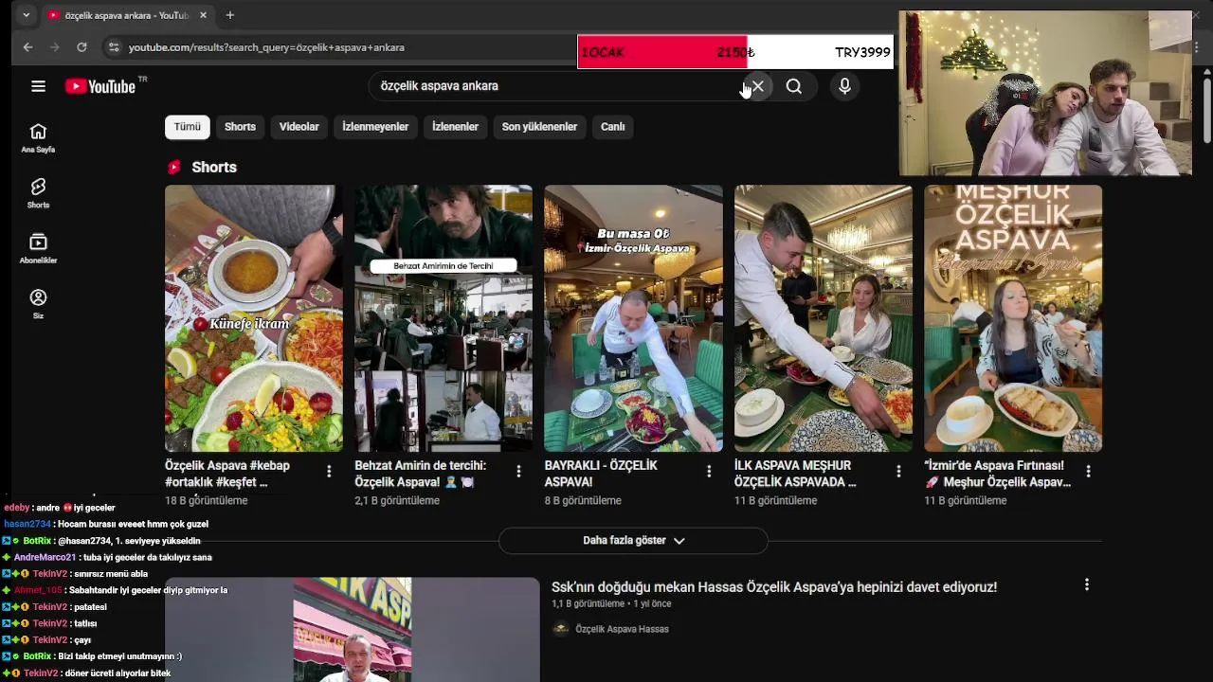Open options for BAYRAKLI - ÖZÇELİK ASPAVA short
This screenshot has height=682, width=1213.
[709, 471]
